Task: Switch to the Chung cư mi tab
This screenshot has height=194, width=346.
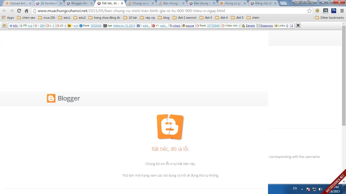Action: coord(141,3)
